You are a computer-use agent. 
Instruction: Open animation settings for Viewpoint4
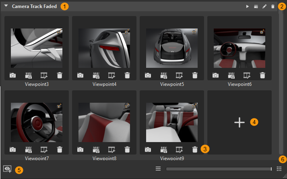111,75
